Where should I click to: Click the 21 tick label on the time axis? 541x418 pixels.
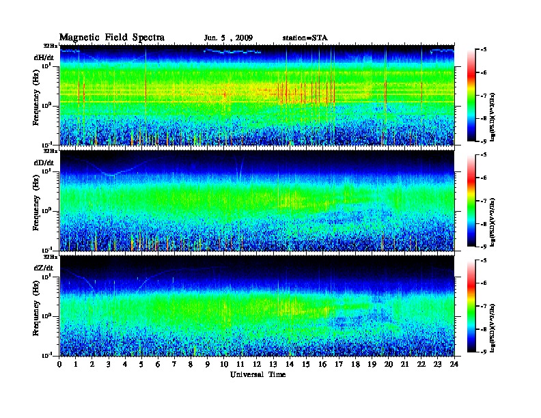tap(404, 365)
